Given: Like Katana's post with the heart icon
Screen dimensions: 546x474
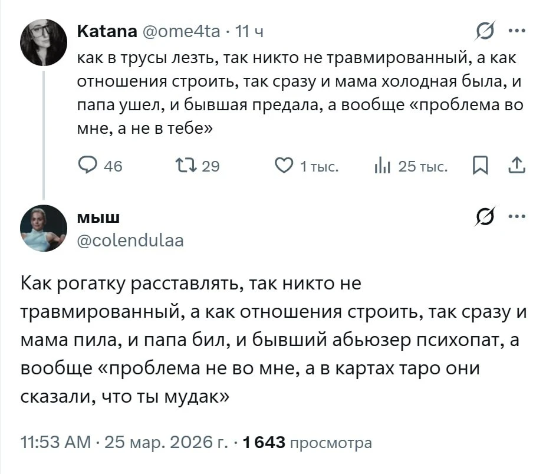Looking at the screenshot, I should (284, 166).
